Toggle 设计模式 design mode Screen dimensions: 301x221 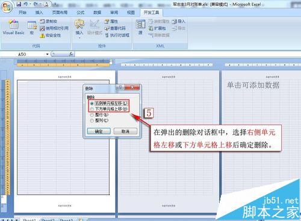(x=95, y=28)
